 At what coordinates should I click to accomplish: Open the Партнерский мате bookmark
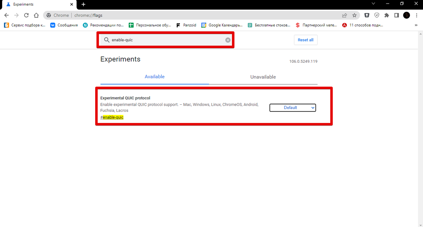click(316, 25)
